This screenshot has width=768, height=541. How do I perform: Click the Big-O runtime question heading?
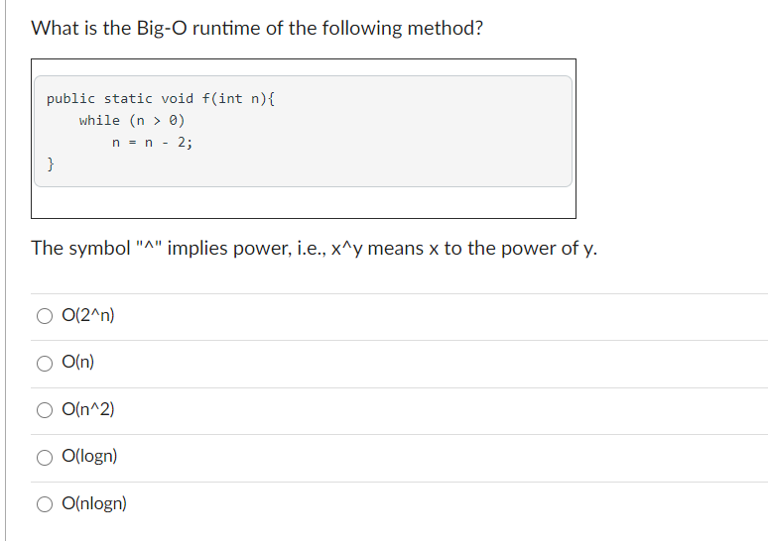257,28
